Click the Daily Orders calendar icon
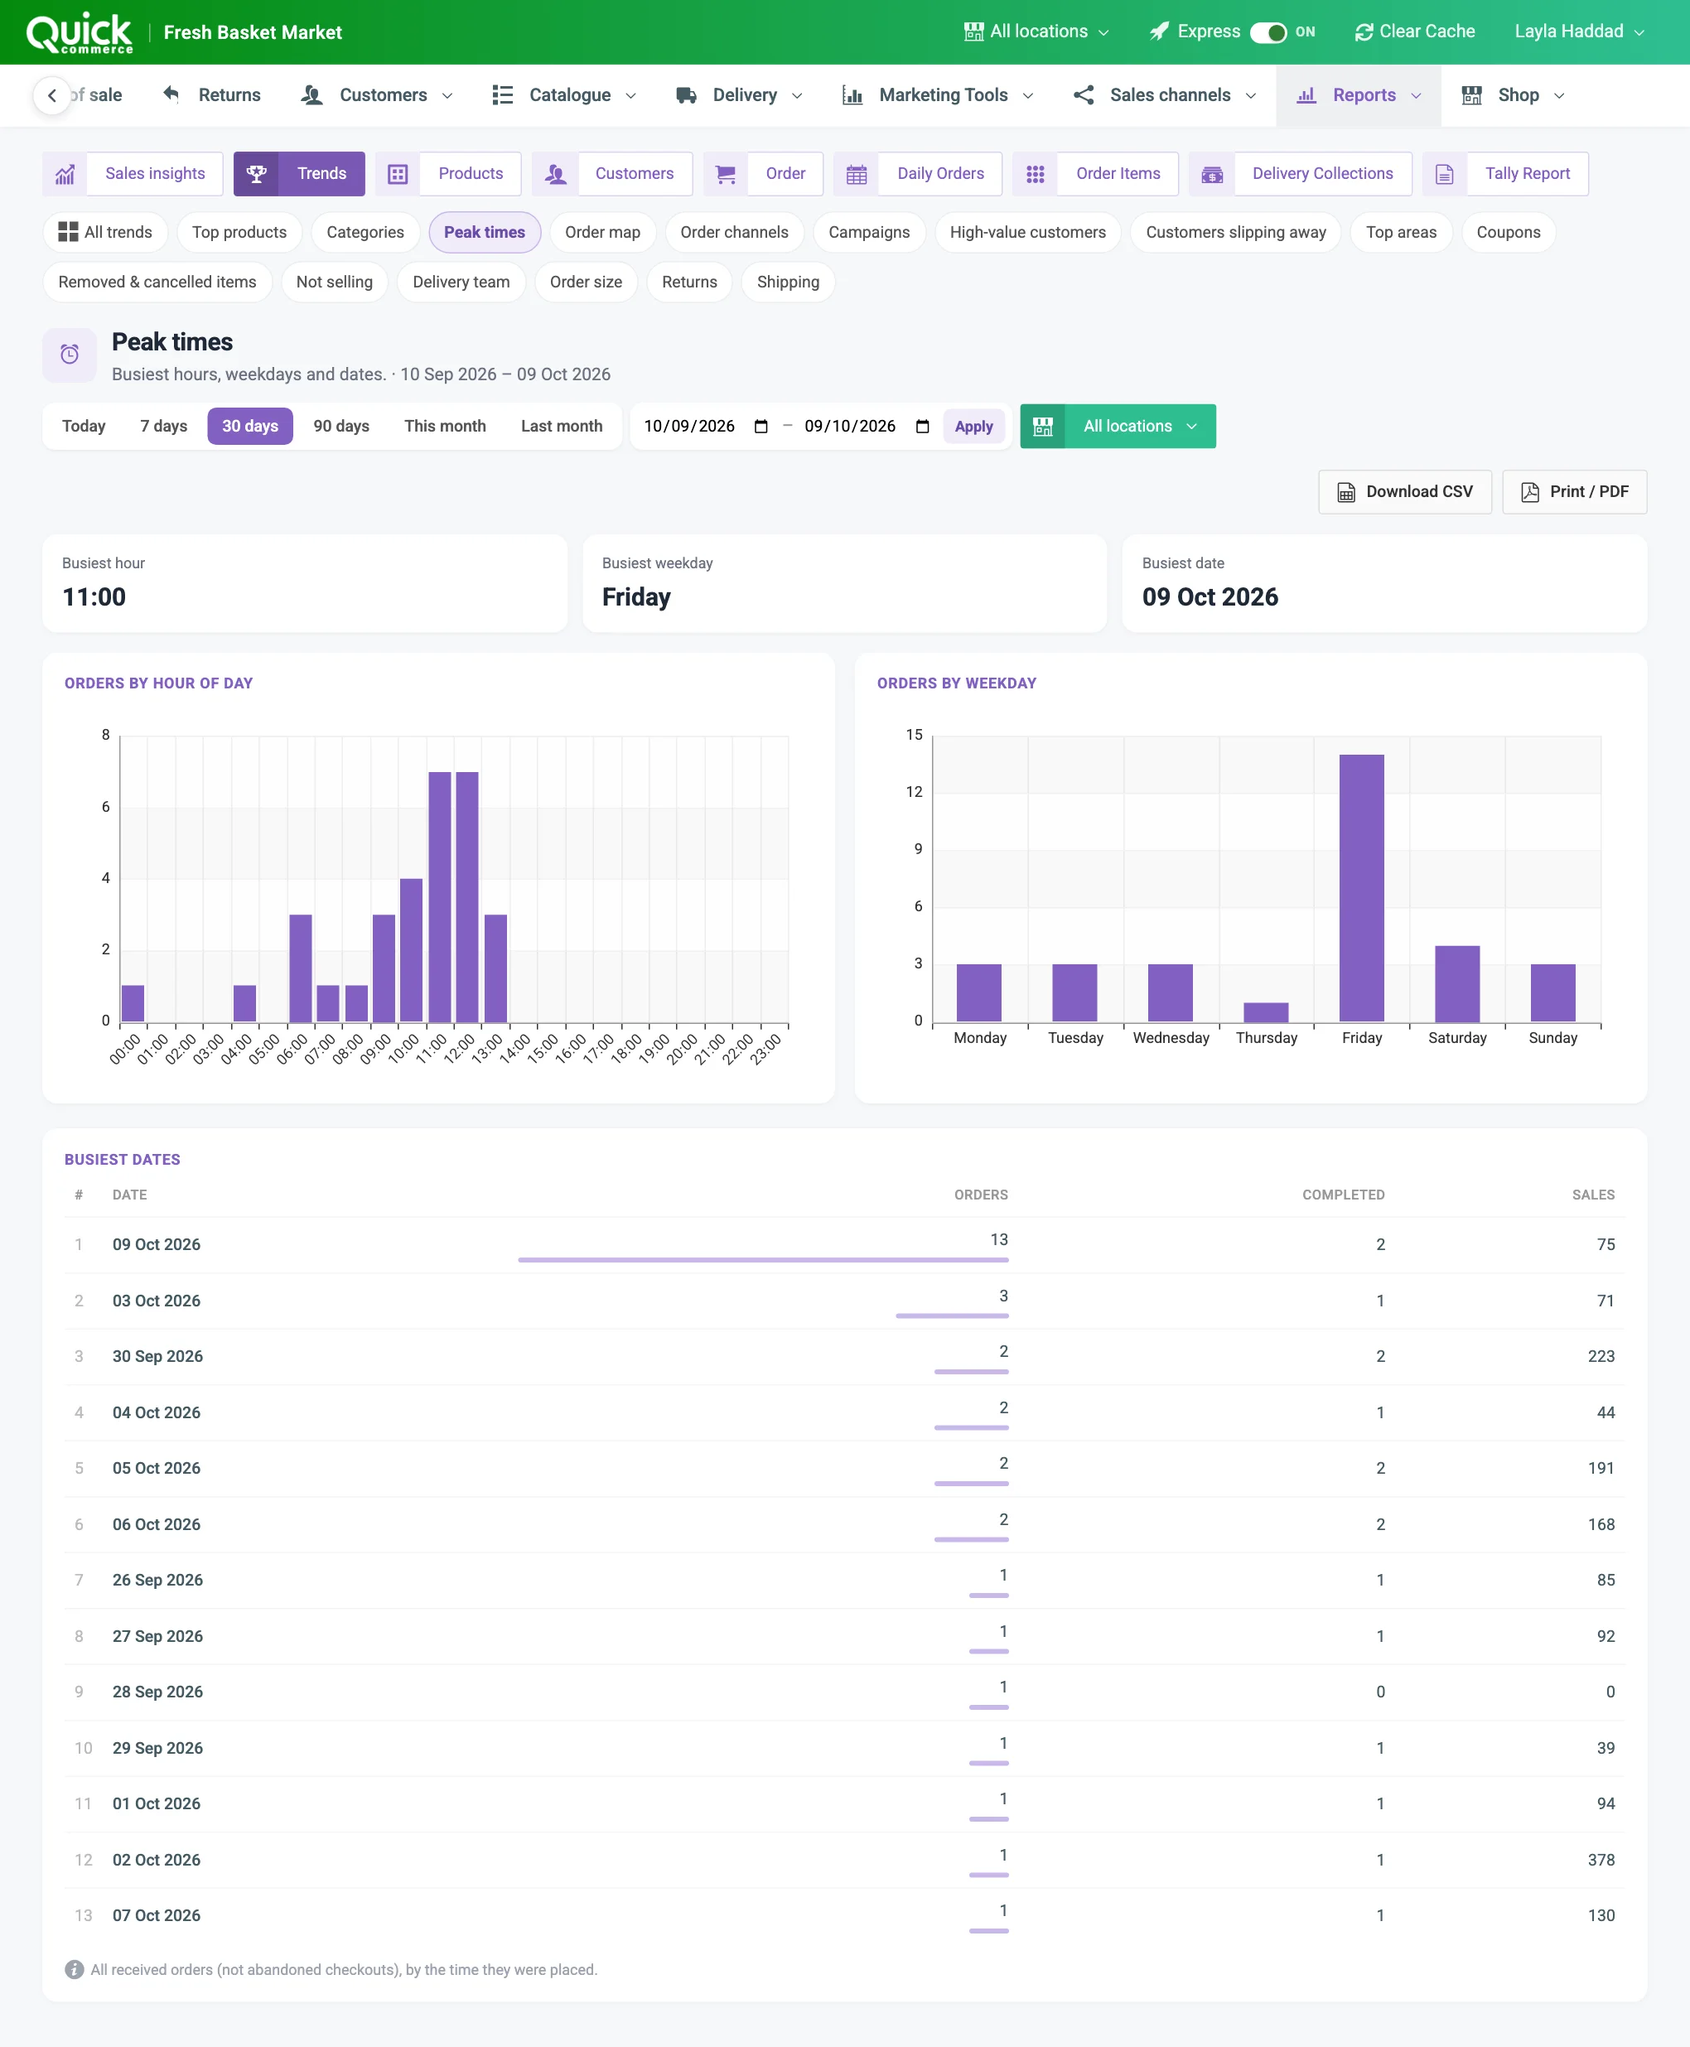Screen dimensions: 1690x2047 click(x=857, y=174)
